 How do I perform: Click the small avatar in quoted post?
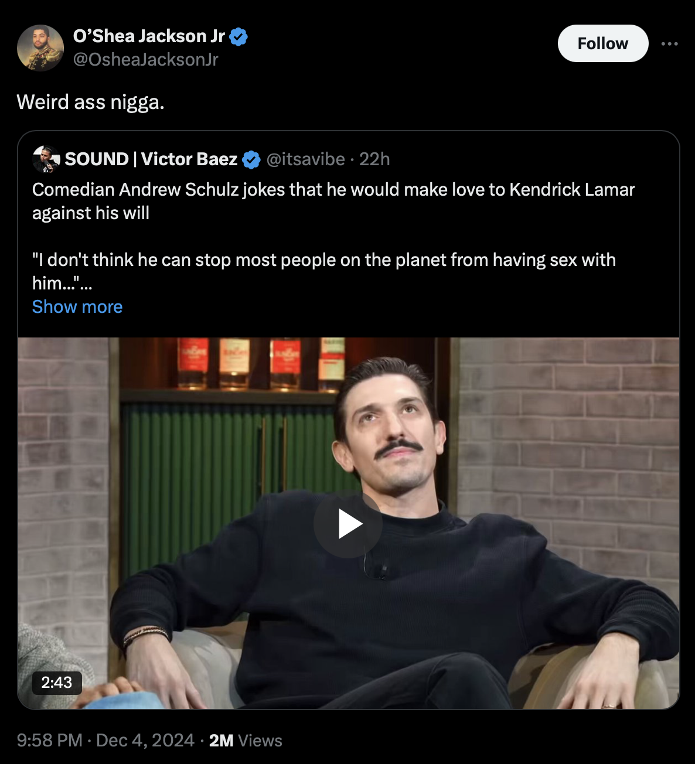tap(46, 159)
